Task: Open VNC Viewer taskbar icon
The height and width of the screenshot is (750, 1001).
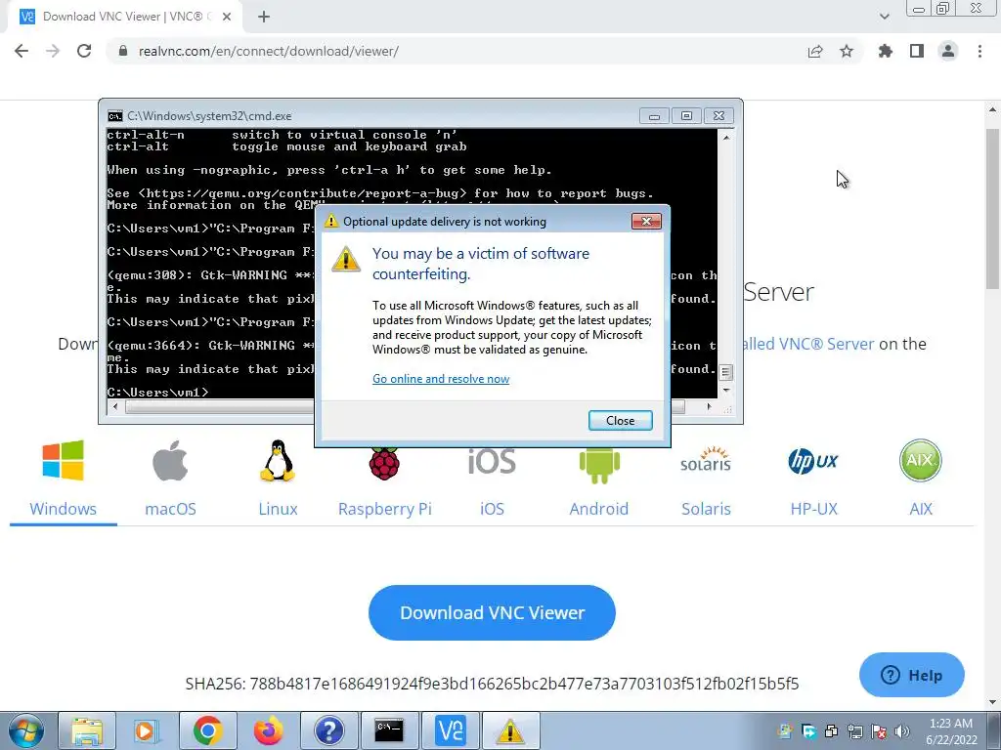Action: click(x=450, y=730)
